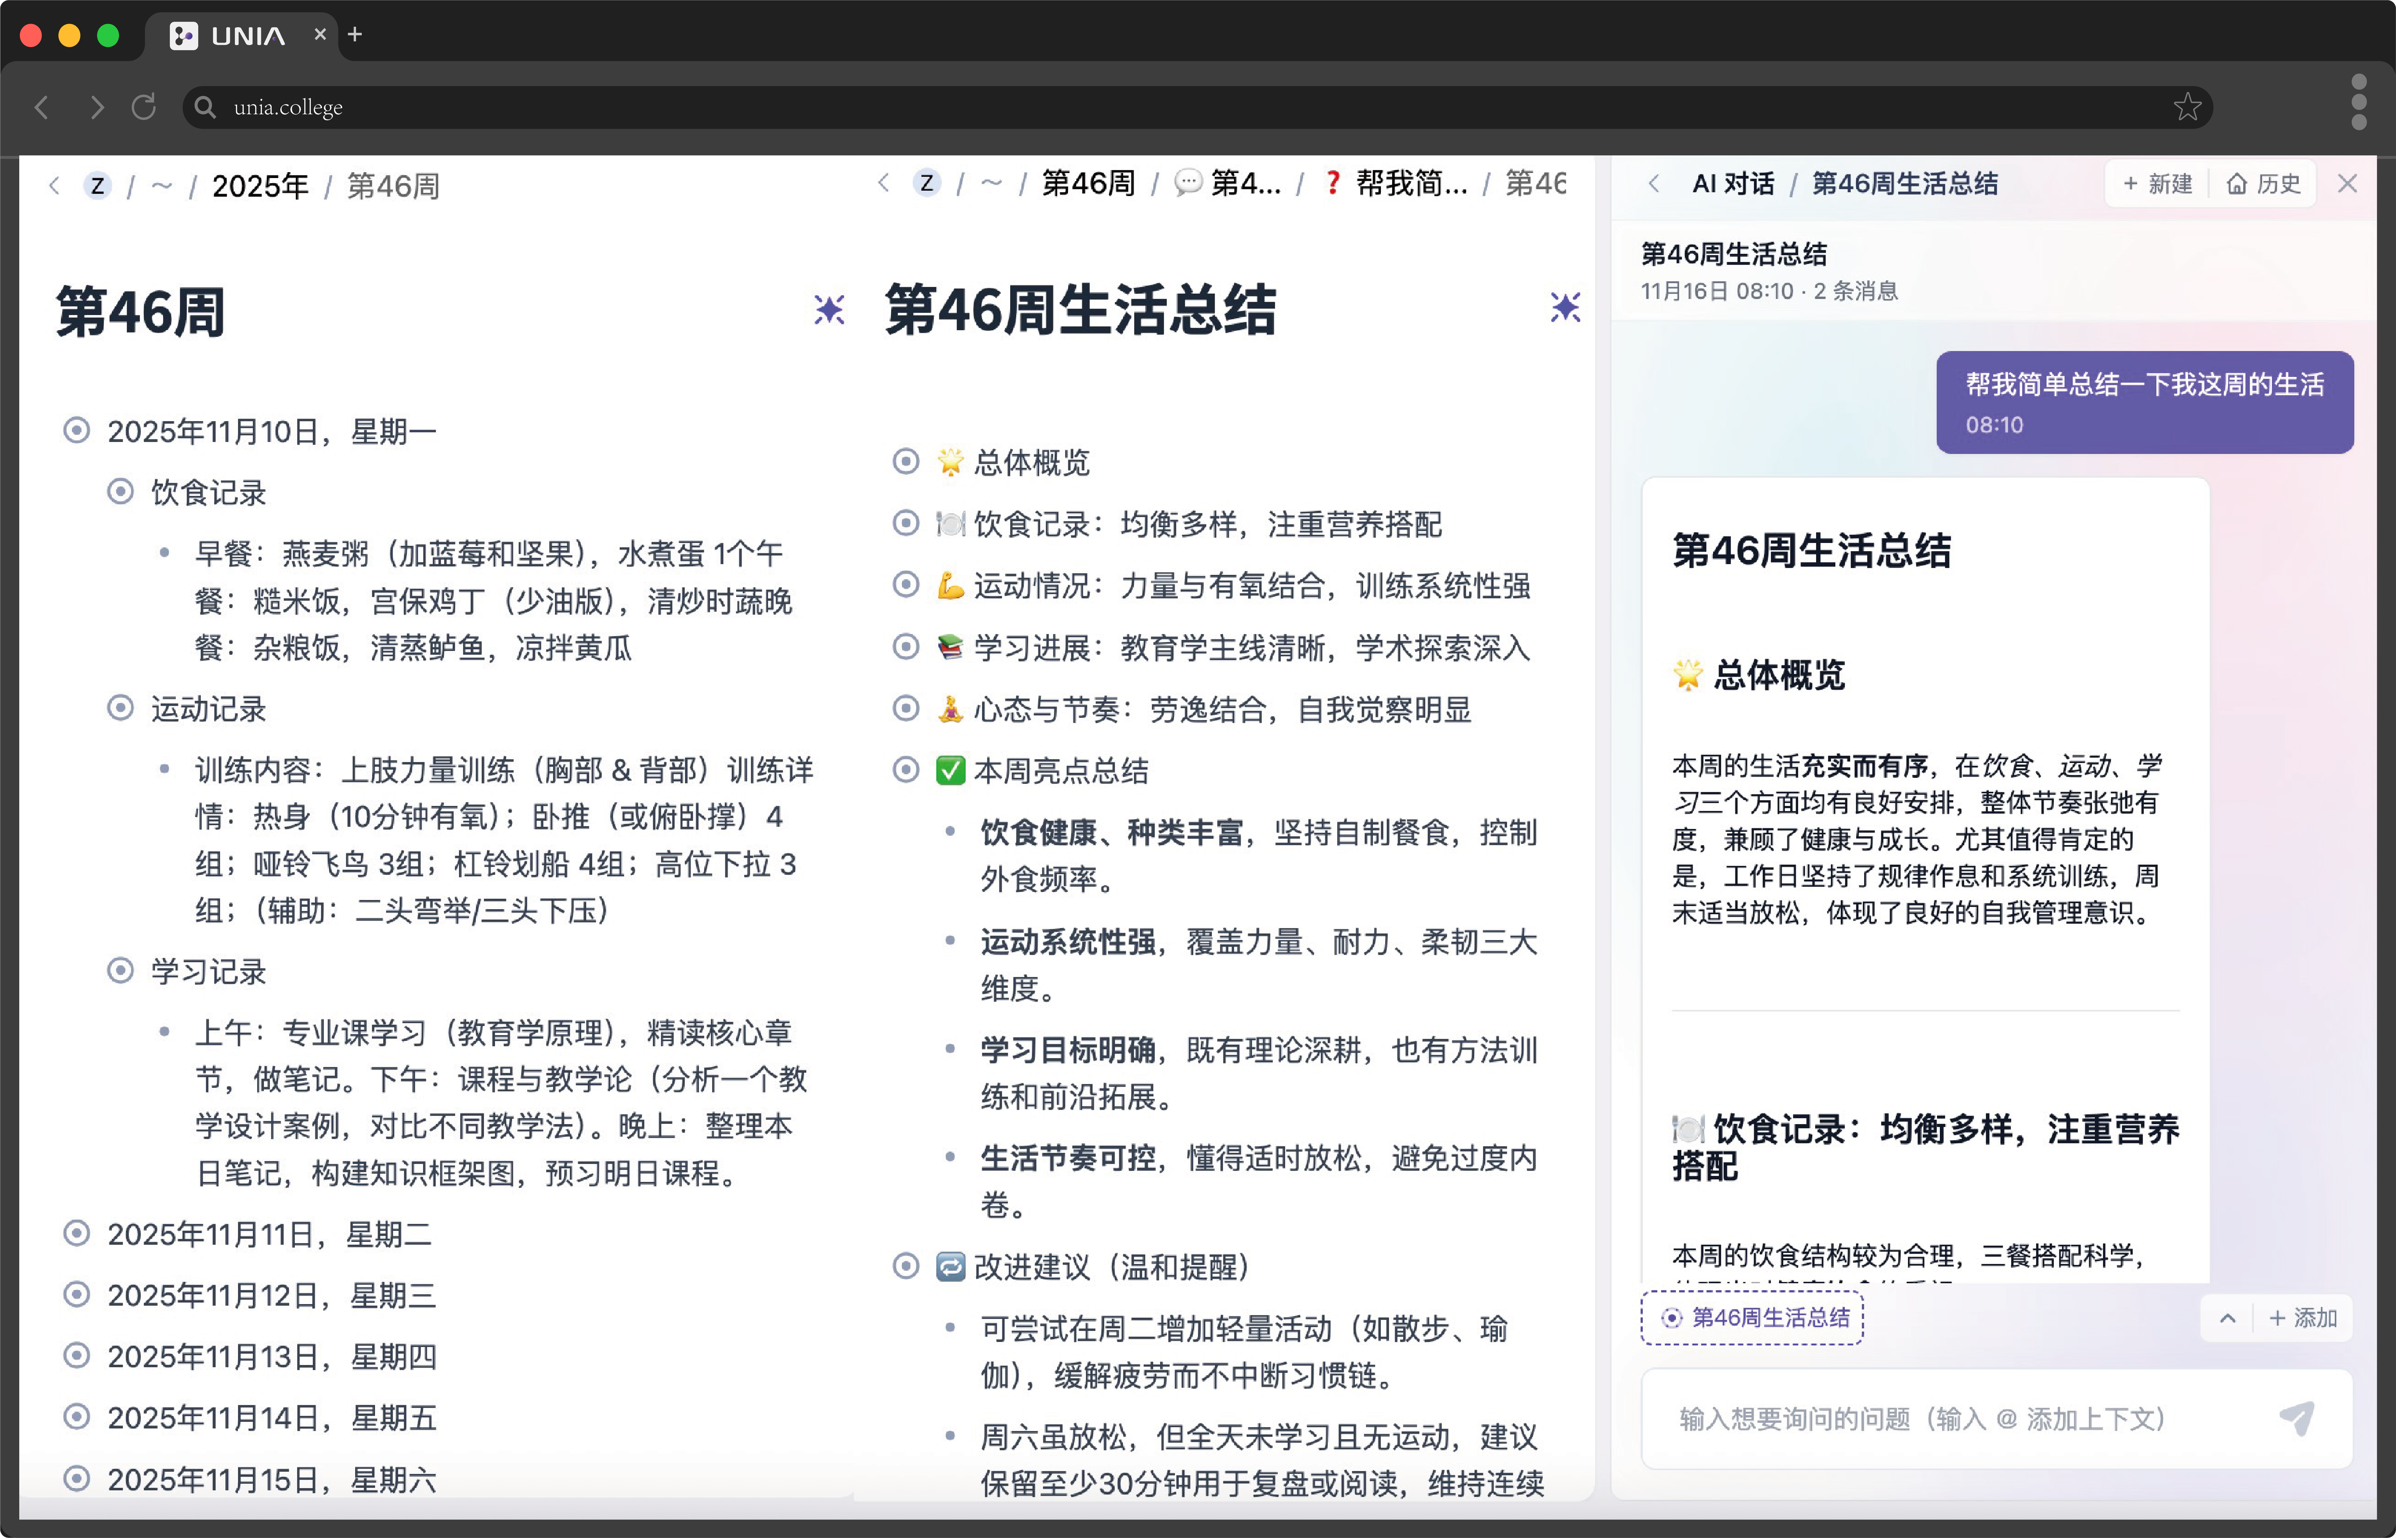Open the 💬 第4... breadcrumb item
The image size is (2396, 1538).
tap(1227, 184)
